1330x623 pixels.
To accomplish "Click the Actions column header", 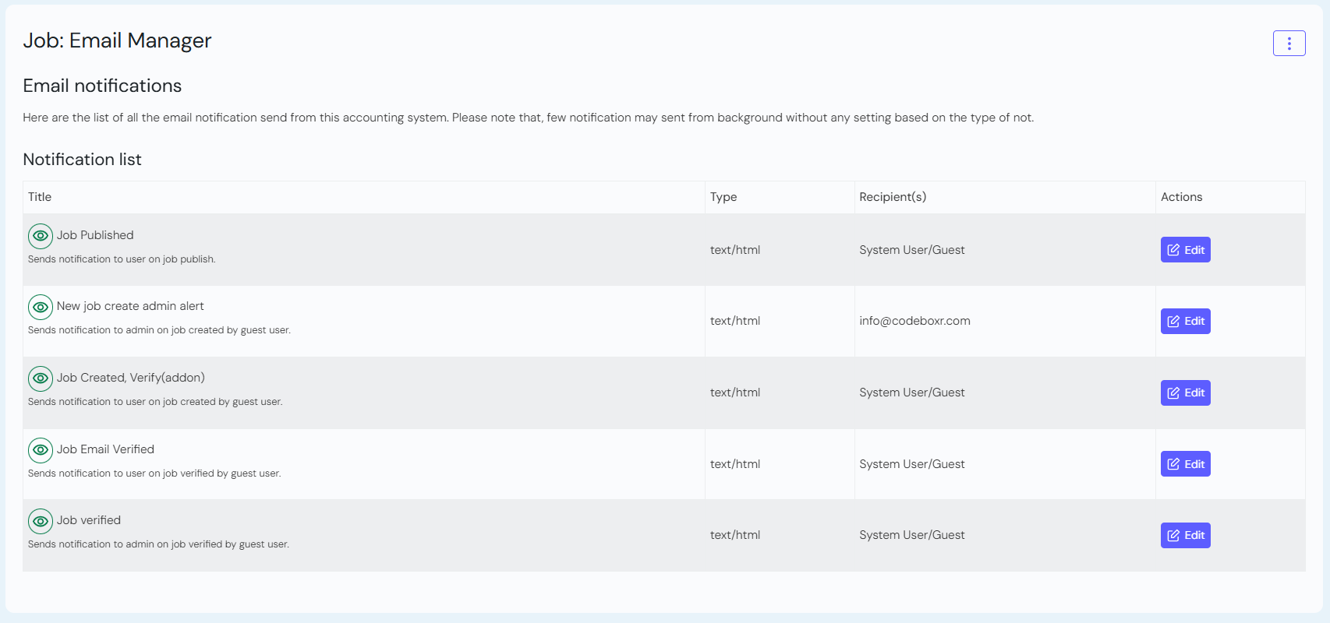I will 1181,197.
